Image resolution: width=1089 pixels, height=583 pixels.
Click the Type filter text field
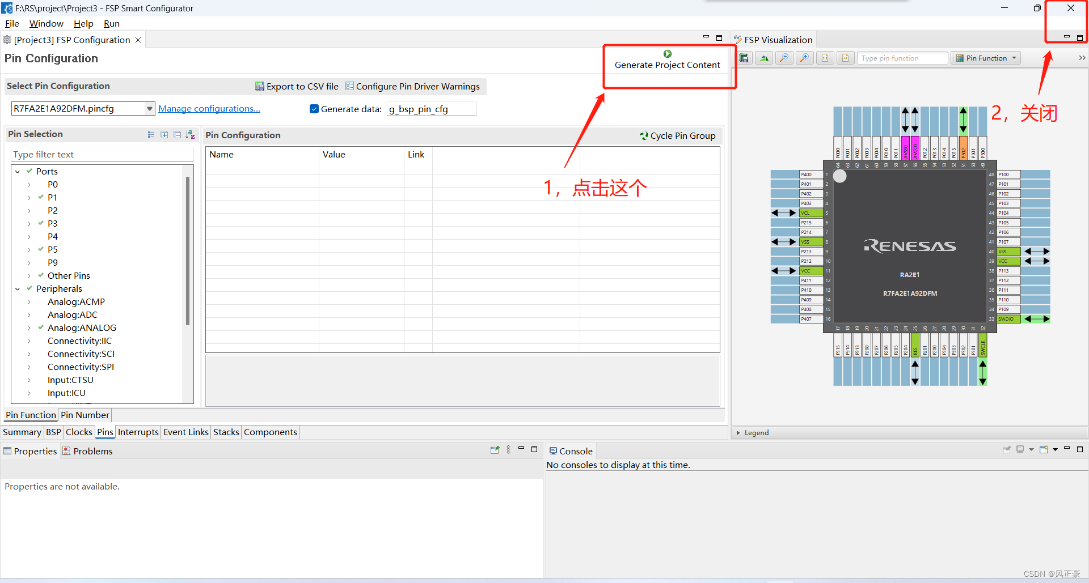102,155
